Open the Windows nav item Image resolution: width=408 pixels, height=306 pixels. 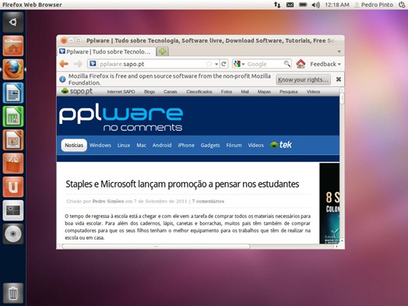[x=100, y=145]
